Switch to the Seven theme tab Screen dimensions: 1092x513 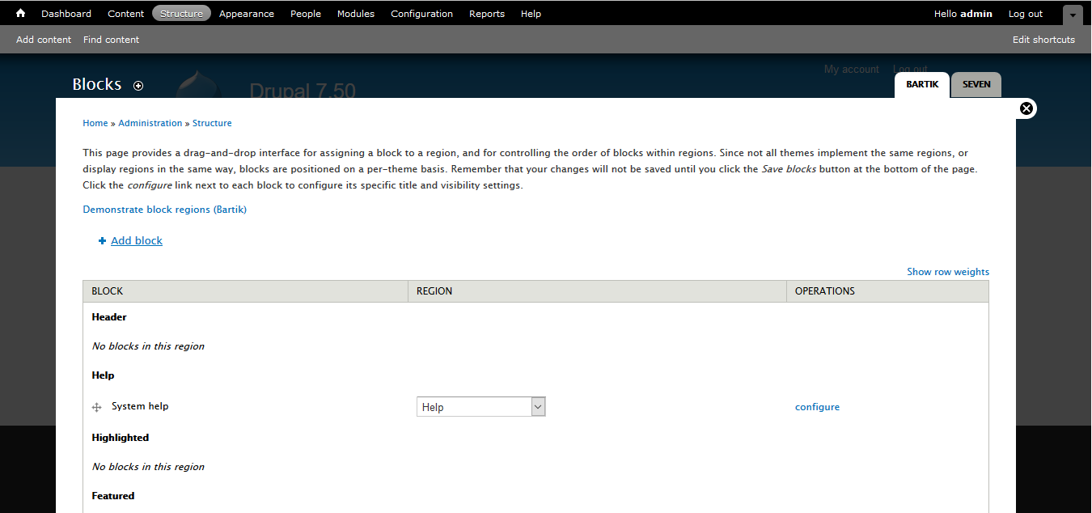(x=976, y=85)
